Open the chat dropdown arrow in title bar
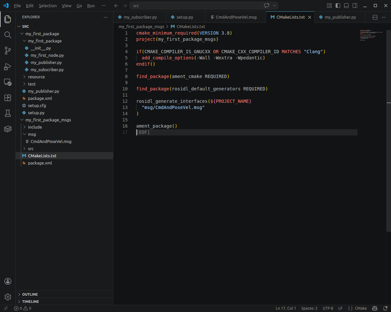This screenshot has height=312, width=391. [275, 6]
